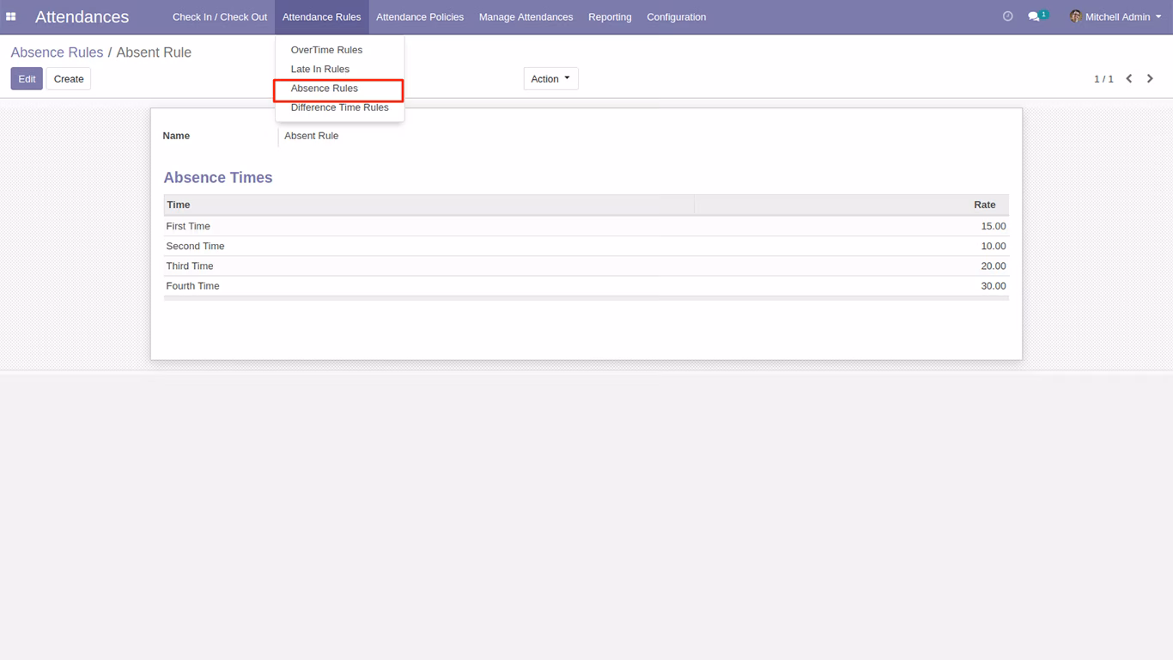Screen dimensions: 1173x660
Task: Open the Attendance Rules menu
Action: click(x=322, y=17)
